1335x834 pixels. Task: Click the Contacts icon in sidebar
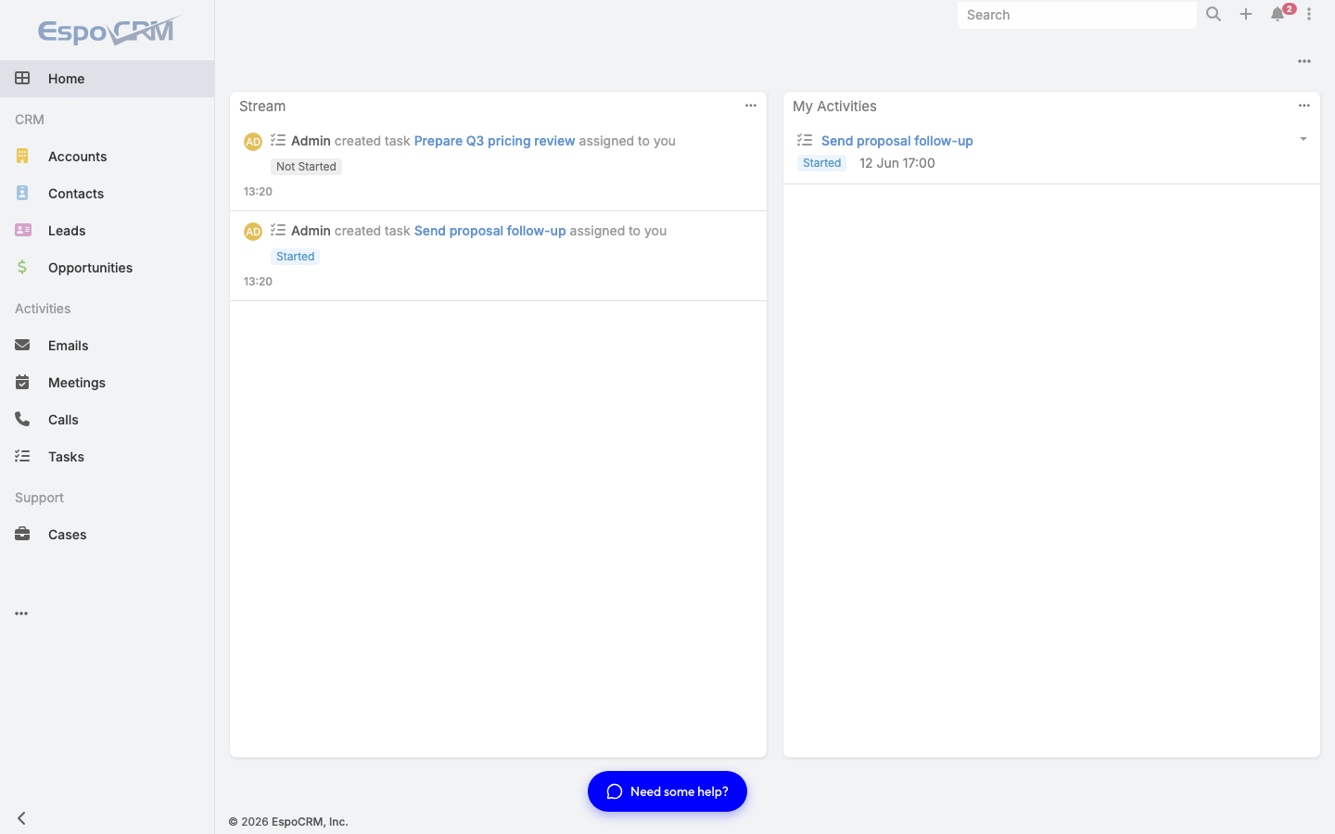click(22, 193)
